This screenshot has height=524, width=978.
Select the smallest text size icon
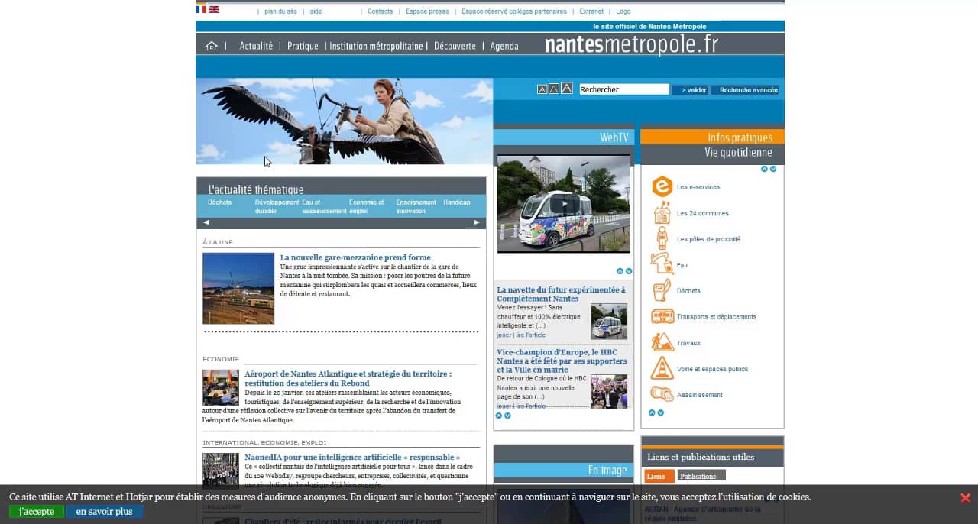[x=542, y=89]
